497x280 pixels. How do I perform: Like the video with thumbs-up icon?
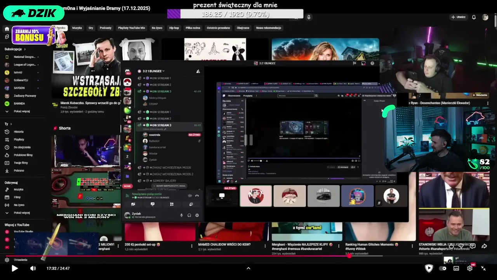[451, 246]
